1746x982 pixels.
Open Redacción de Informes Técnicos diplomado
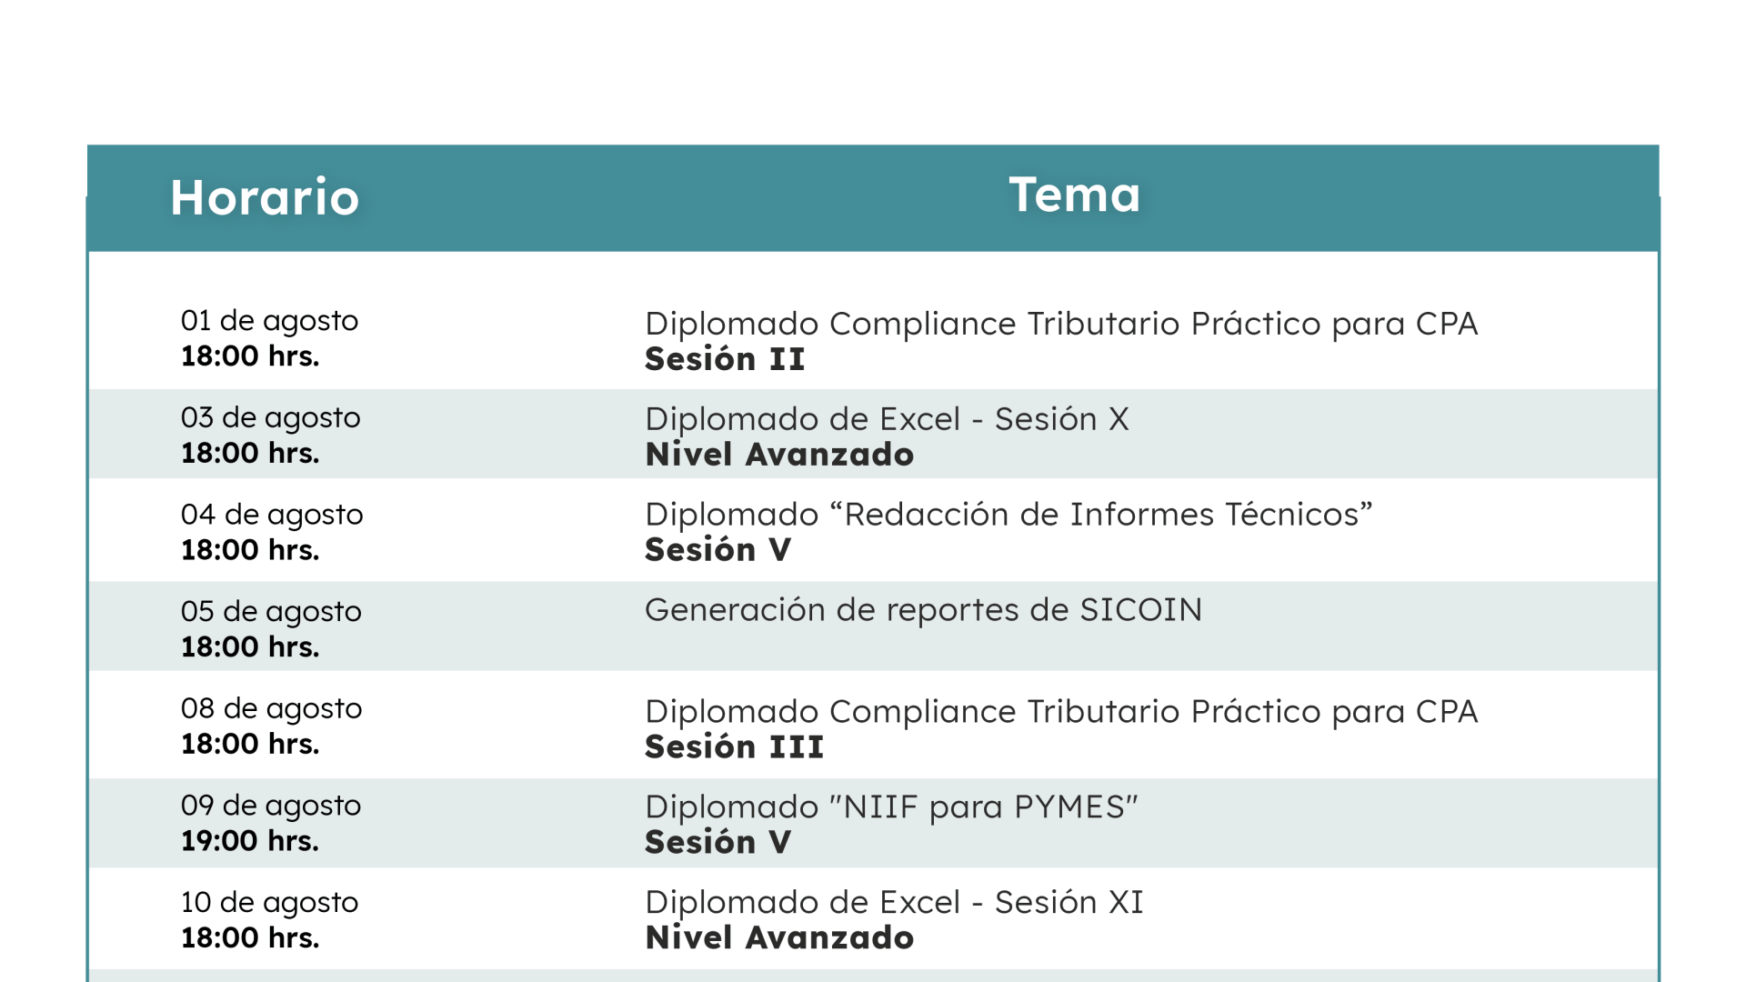point(1008,515)
